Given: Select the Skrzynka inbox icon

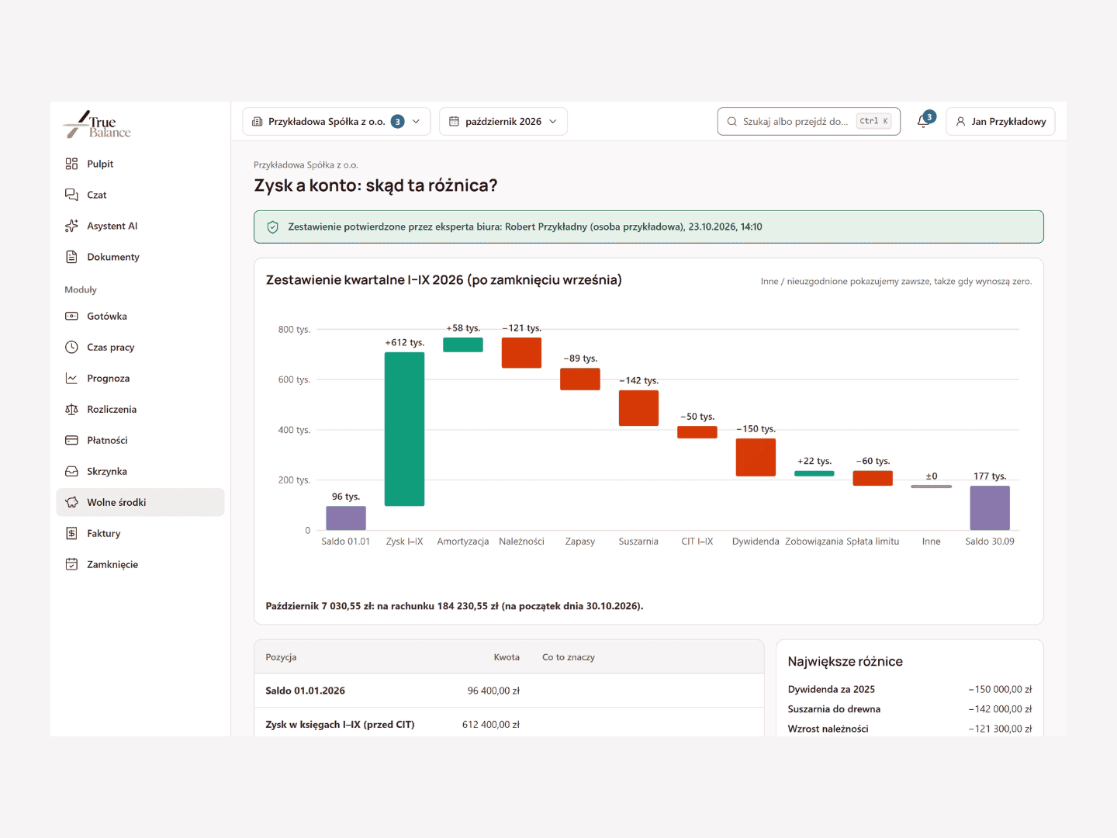Looking at the screenshot, I should click(x=71, y=471).
